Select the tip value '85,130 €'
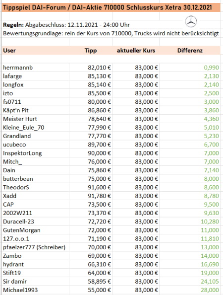This screenshot has width=223, height=295. point(99,76)
